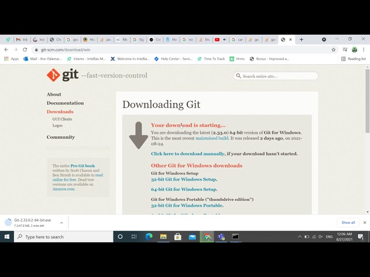Open 'Mail - Ihor Palamar' bookmark
The image size is (370, 277).
(x=42, y=59)
